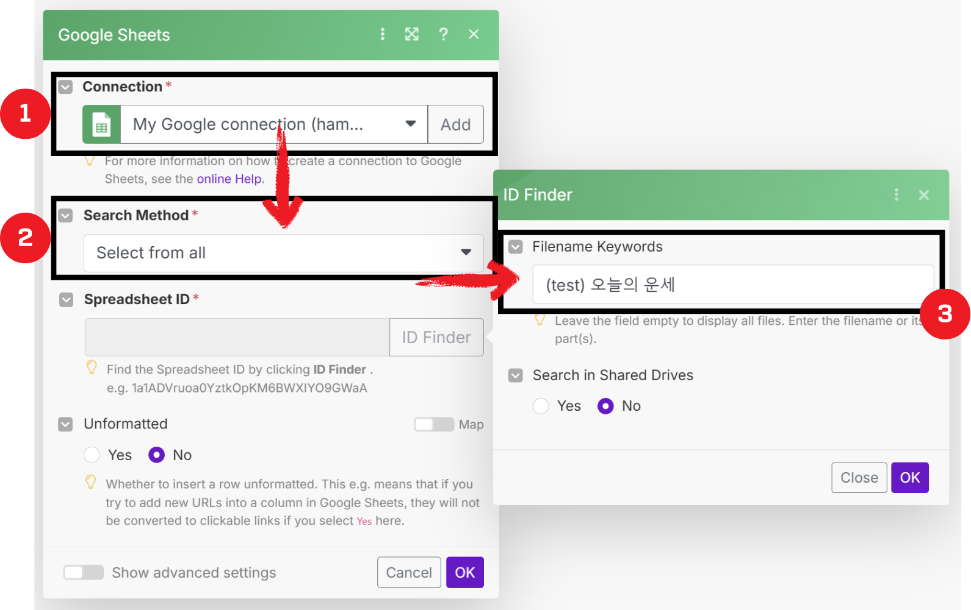Open the online Help link

point(229,179)
